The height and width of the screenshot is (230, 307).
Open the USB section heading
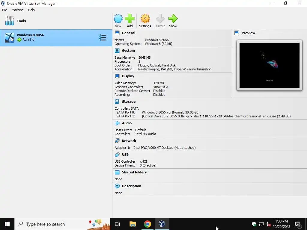point(125,155)
